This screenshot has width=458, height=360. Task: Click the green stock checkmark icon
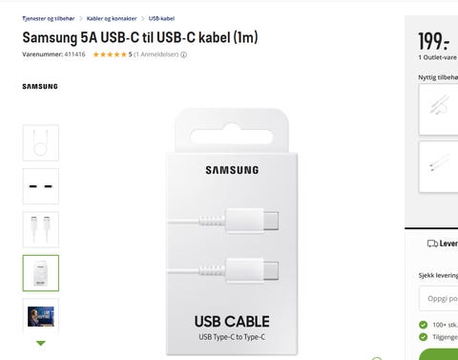click(x=423, y=325)
